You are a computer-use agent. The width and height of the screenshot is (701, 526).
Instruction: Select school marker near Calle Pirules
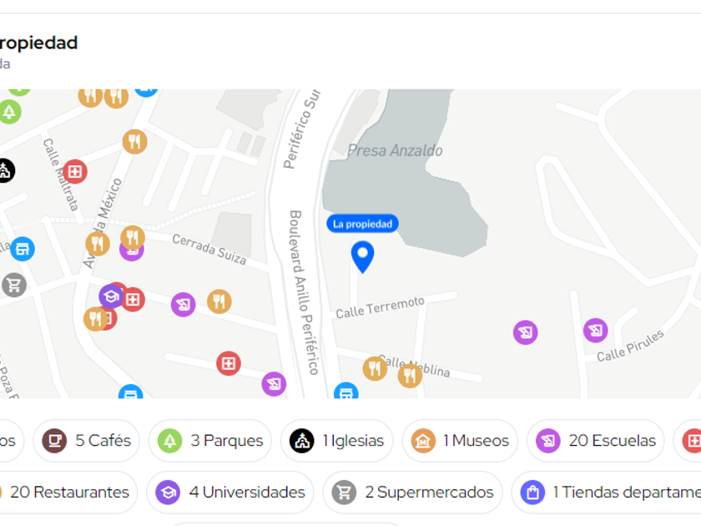point(596,331)
